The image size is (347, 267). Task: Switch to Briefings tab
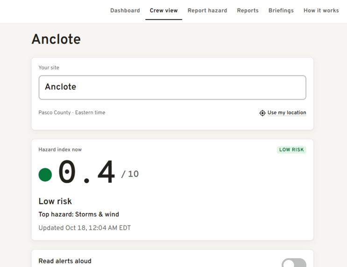281,10
